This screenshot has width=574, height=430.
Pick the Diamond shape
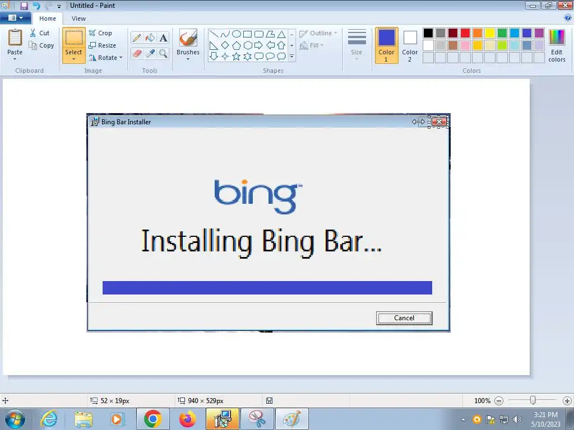pyautogui.click(x=225, y=45)
